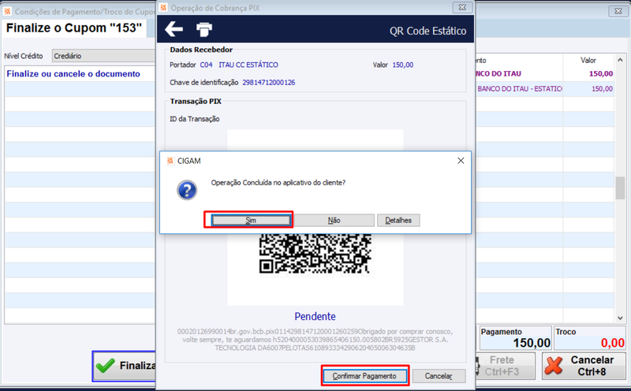
Task: Click the ID da Transação label
Action: pyautogui.click(x=195, y=119)
